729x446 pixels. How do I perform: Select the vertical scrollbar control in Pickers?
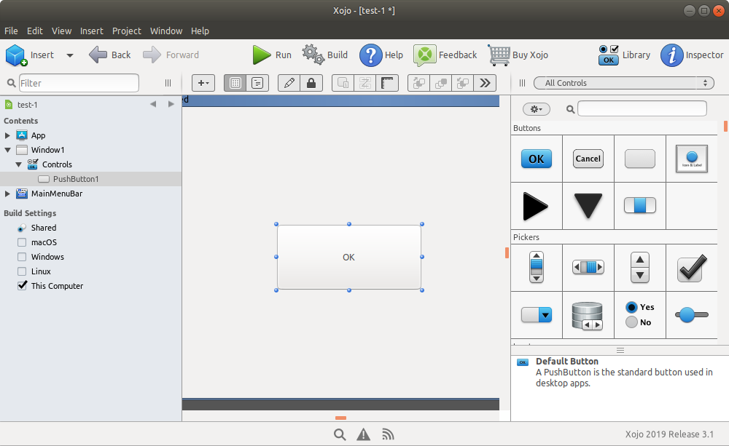(x=537, y=267)
